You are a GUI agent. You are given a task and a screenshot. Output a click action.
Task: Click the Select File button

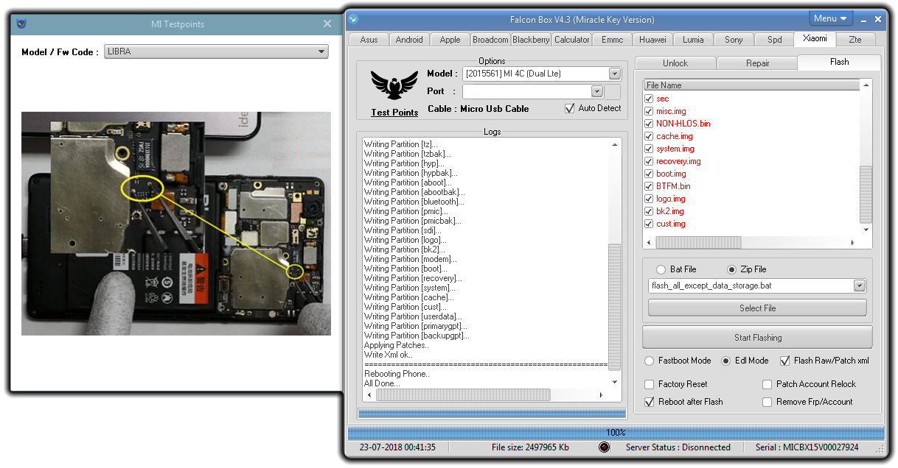(x=757, y=308)
